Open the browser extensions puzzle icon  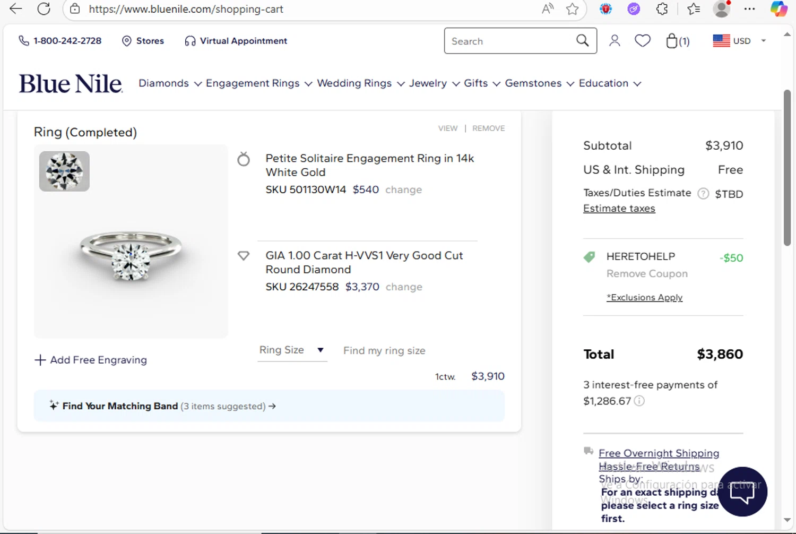pyautogui.click(x=662, y=8)
